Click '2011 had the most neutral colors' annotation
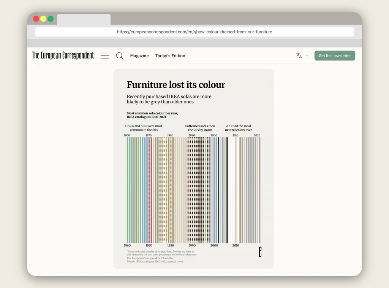The image size is (389, 288). (238, 128)
